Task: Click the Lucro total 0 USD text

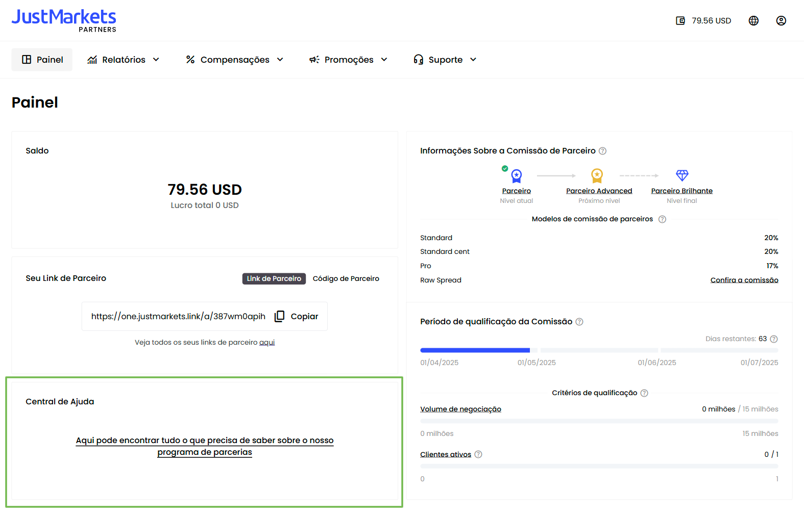Action: [x=205, y=205]
